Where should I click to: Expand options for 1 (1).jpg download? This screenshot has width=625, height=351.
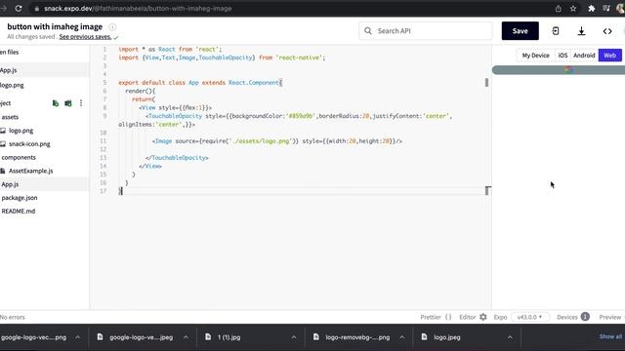point(294,337)
